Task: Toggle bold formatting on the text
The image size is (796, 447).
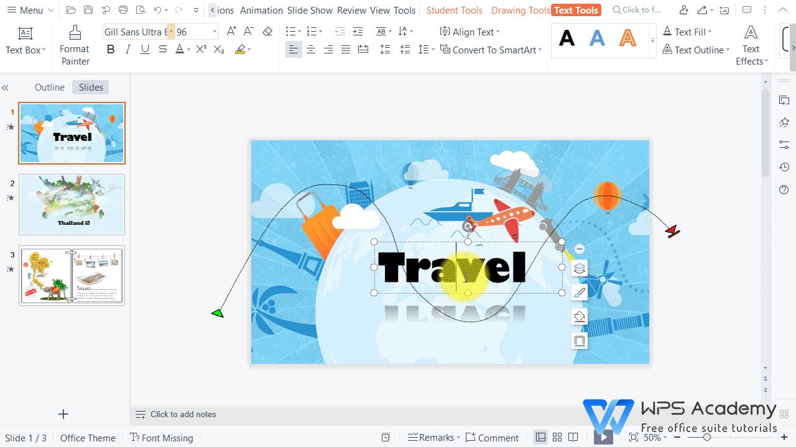Action: (111, 49)
